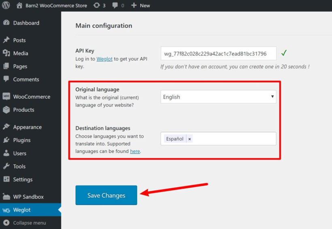The width and height of the screenshot is (332, 229).
Task: Open the site home icon
Action: [x=19, y=6]
